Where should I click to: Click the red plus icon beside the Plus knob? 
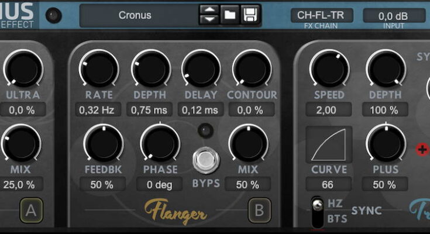pyautogui.click(x=422, y=149)
